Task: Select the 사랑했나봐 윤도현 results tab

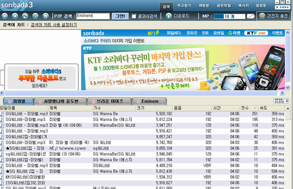Action: click(x=60, y=102)
